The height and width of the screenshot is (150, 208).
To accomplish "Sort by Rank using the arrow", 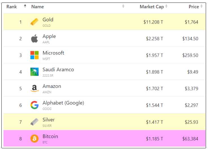I will click(x=25, y=6).
